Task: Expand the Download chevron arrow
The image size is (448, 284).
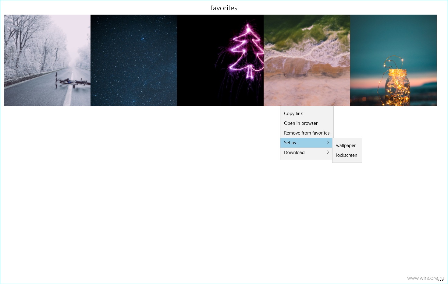Action: 328,152
